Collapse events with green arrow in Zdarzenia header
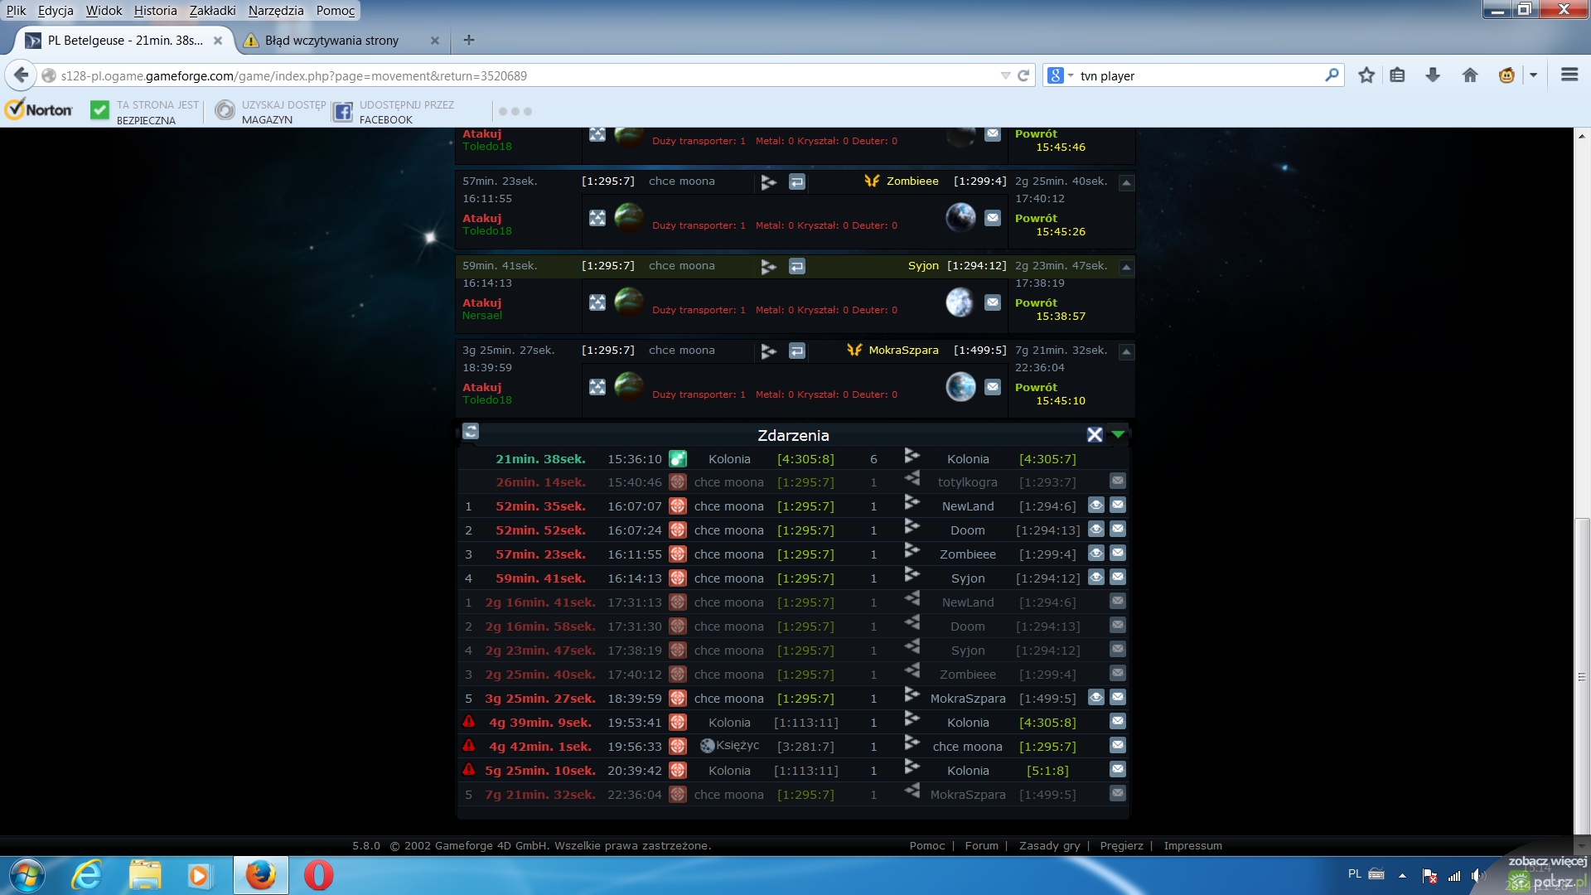Screen dimensions: 1591x895 [x=1118, y=434]
